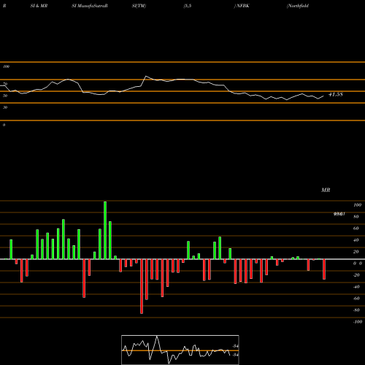Click the '(5,5' parameter text in header
365x365 pixels.
point(188,6)
